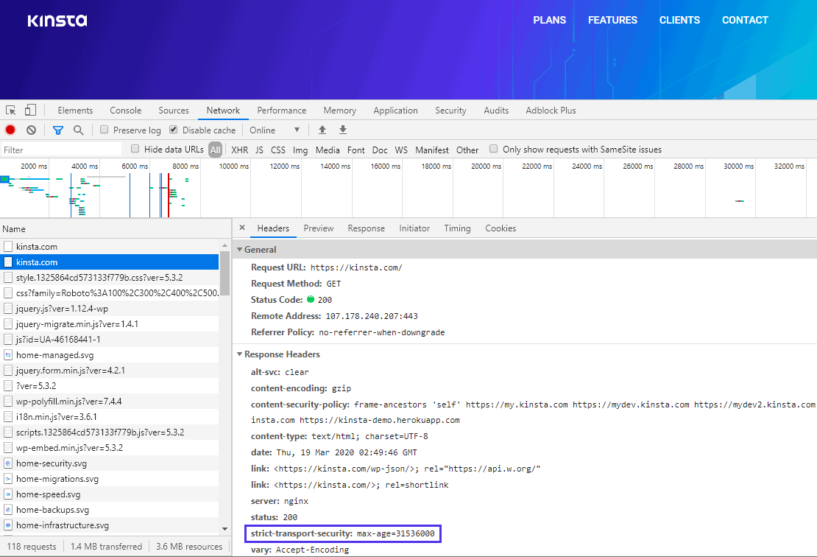This screenshot has width=817, height=557.
Task: Import HAR file using the upload arrow icon
Action: [x=322, y=130]
